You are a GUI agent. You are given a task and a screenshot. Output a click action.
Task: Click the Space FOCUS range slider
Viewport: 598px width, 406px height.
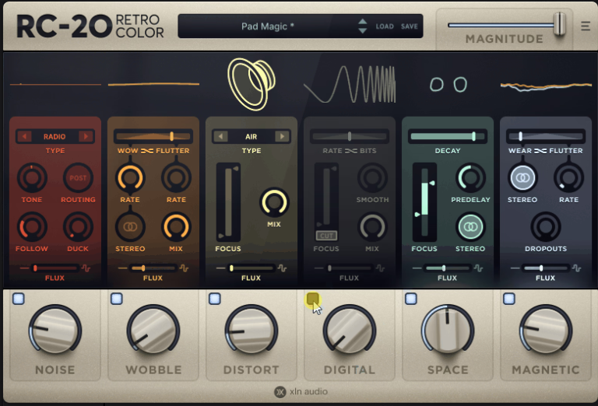[425, 202]
